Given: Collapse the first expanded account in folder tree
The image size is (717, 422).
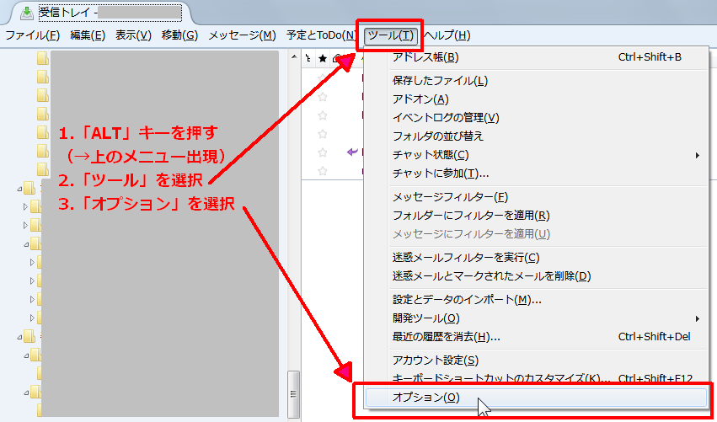Looking at the screenshot, I should point(19,188).
